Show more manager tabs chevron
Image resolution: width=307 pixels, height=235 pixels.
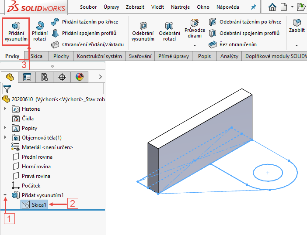(x=101, y=77)
